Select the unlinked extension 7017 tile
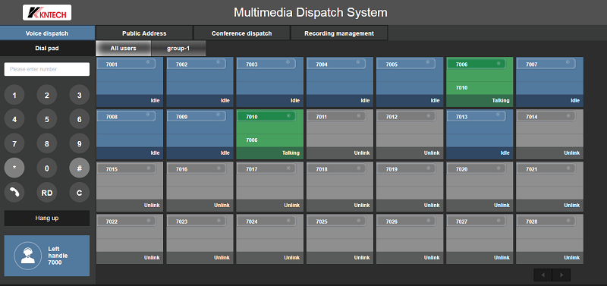607x286 pixels. 270,187
